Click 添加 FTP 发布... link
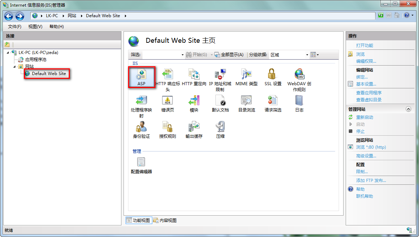The height and width of the screenshot is (237, 419). [371, 181]
